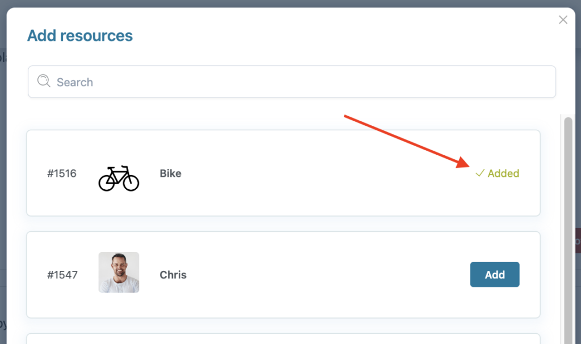Open Chris's profile photo thumbnail
Viewport: 581px width, 344px height.
coord(119,273)
